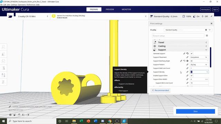The image size is (221, 124).
Task: Click the profile star icon
Action: pos(206,30)
